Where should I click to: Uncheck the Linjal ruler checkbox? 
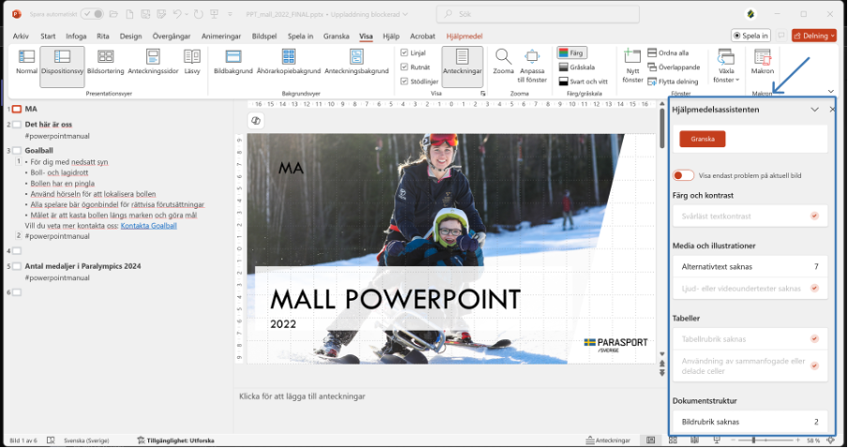(x=404, y=52)
